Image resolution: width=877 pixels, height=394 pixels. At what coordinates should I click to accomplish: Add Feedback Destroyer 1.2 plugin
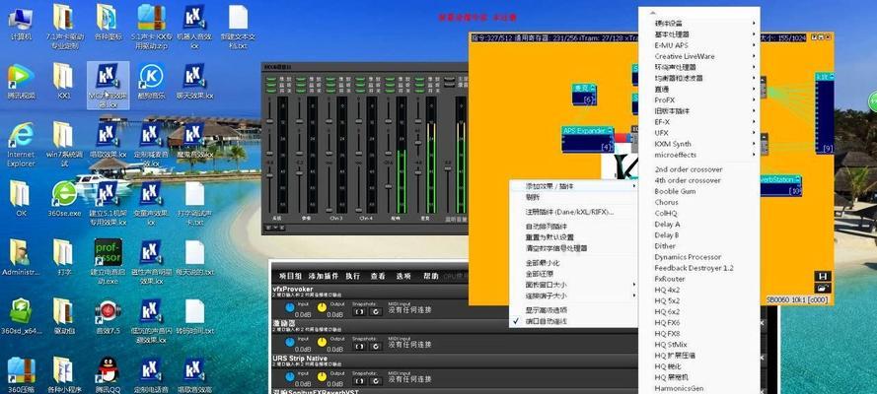[x=699, y=268]
